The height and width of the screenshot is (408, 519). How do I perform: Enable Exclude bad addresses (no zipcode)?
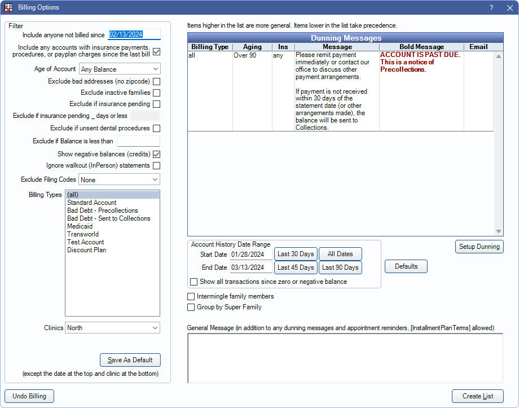(x=156, y=81)
